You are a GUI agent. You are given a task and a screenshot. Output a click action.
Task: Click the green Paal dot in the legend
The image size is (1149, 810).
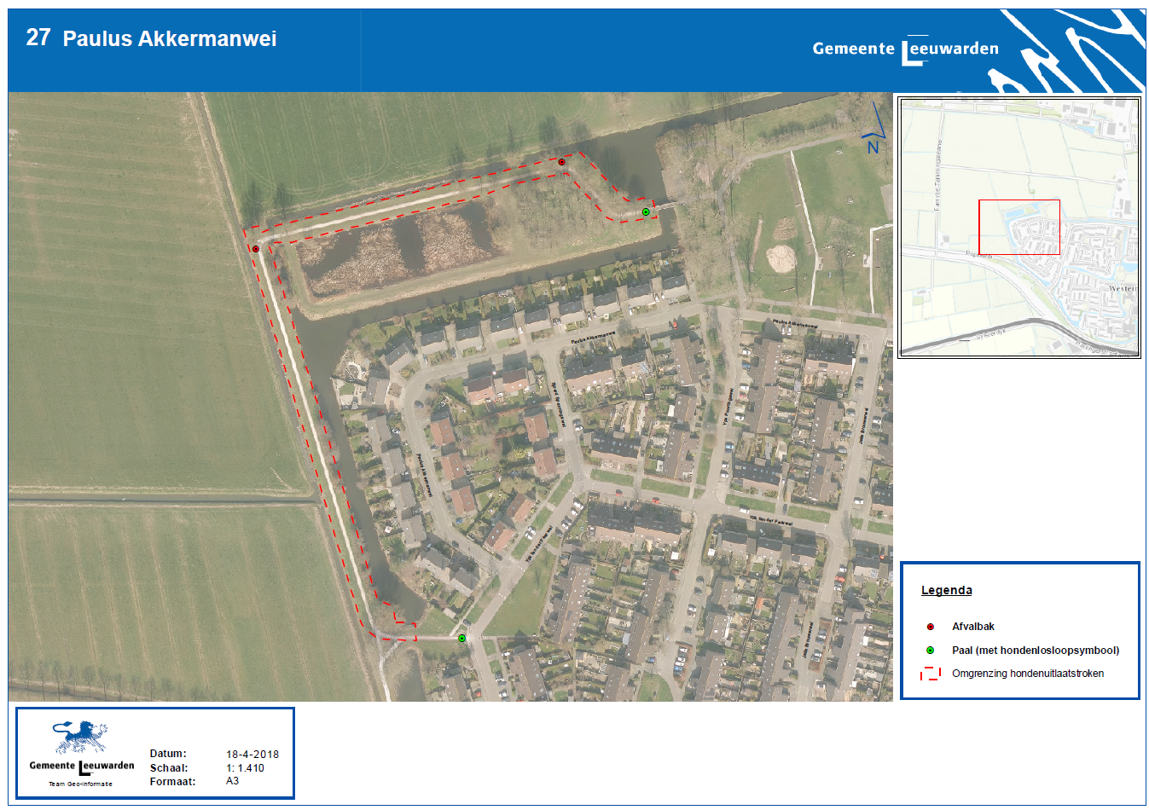(930, 651)
